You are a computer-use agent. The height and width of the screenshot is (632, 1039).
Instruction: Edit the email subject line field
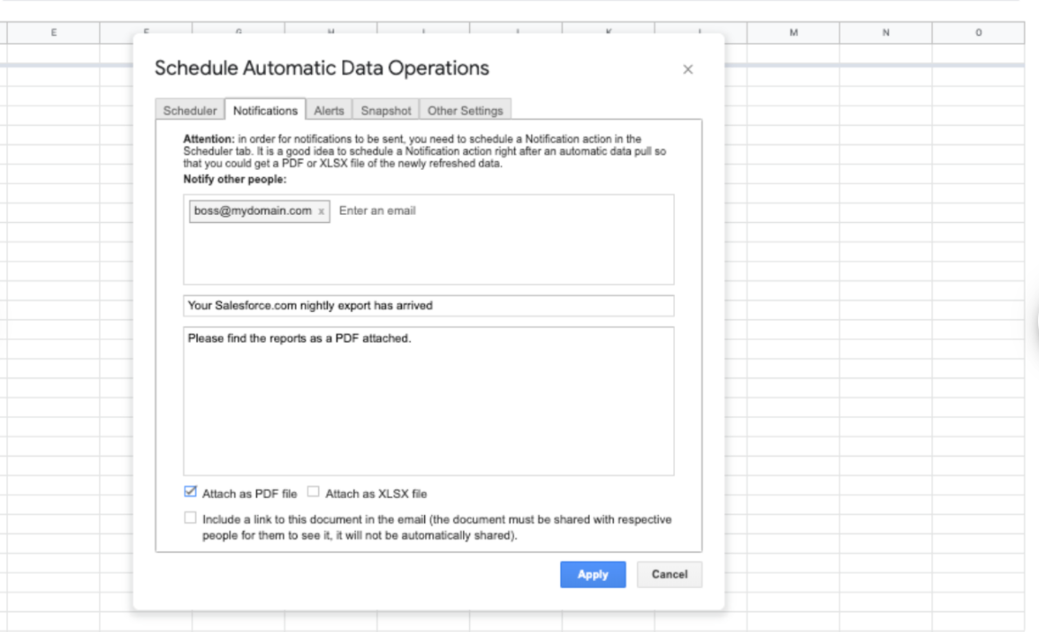(x=429, y=306)
